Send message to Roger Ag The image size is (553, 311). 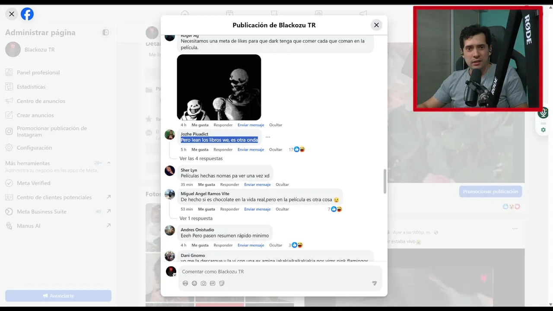[x=251, y=125]
